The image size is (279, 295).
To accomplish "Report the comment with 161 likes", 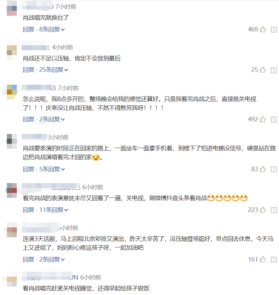I will click(x=273, y=260).
